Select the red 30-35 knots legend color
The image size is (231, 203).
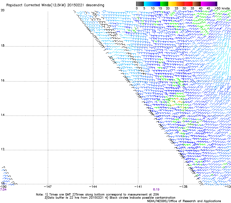pos(189,4)
